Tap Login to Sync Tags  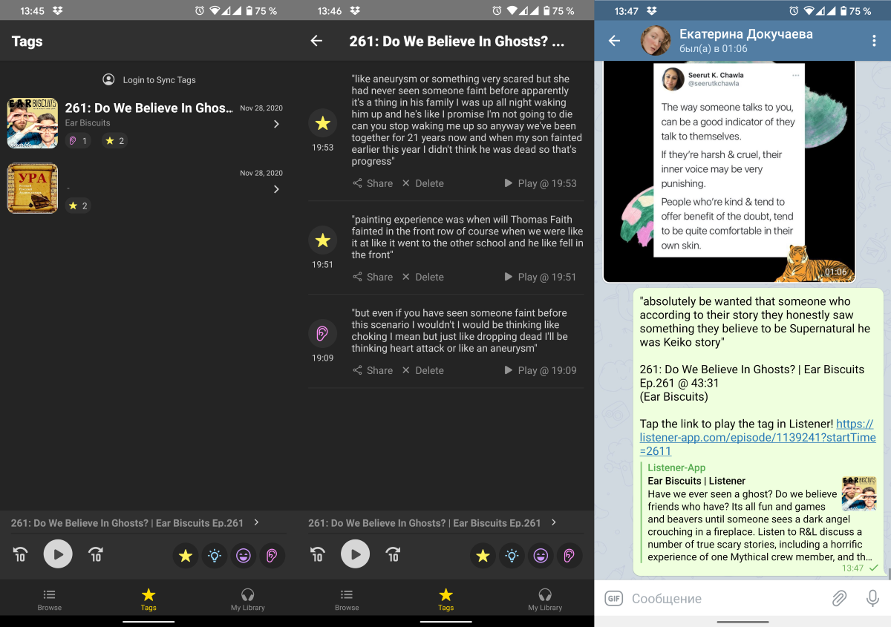point(149,79)
